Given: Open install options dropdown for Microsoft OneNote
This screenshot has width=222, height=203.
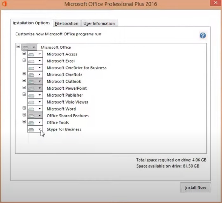Looking at the screenshot, I should (x=35, y=74).
